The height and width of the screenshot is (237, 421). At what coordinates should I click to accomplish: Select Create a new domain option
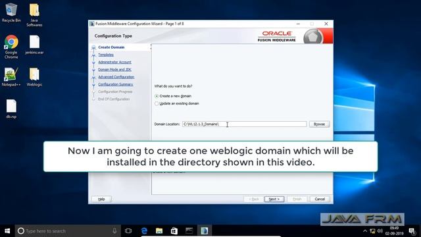click(x=173, y=96)
